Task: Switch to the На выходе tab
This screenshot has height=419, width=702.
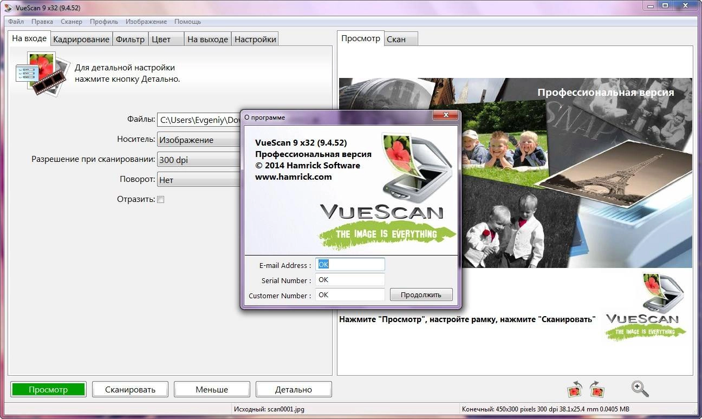Action: coord(208,39)
